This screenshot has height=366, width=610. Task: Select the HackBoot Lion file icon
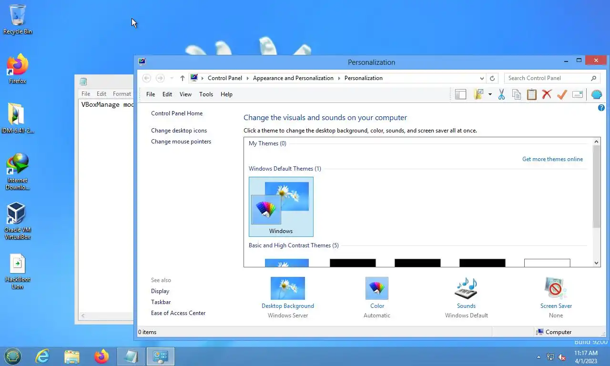(x=18, y=272)
